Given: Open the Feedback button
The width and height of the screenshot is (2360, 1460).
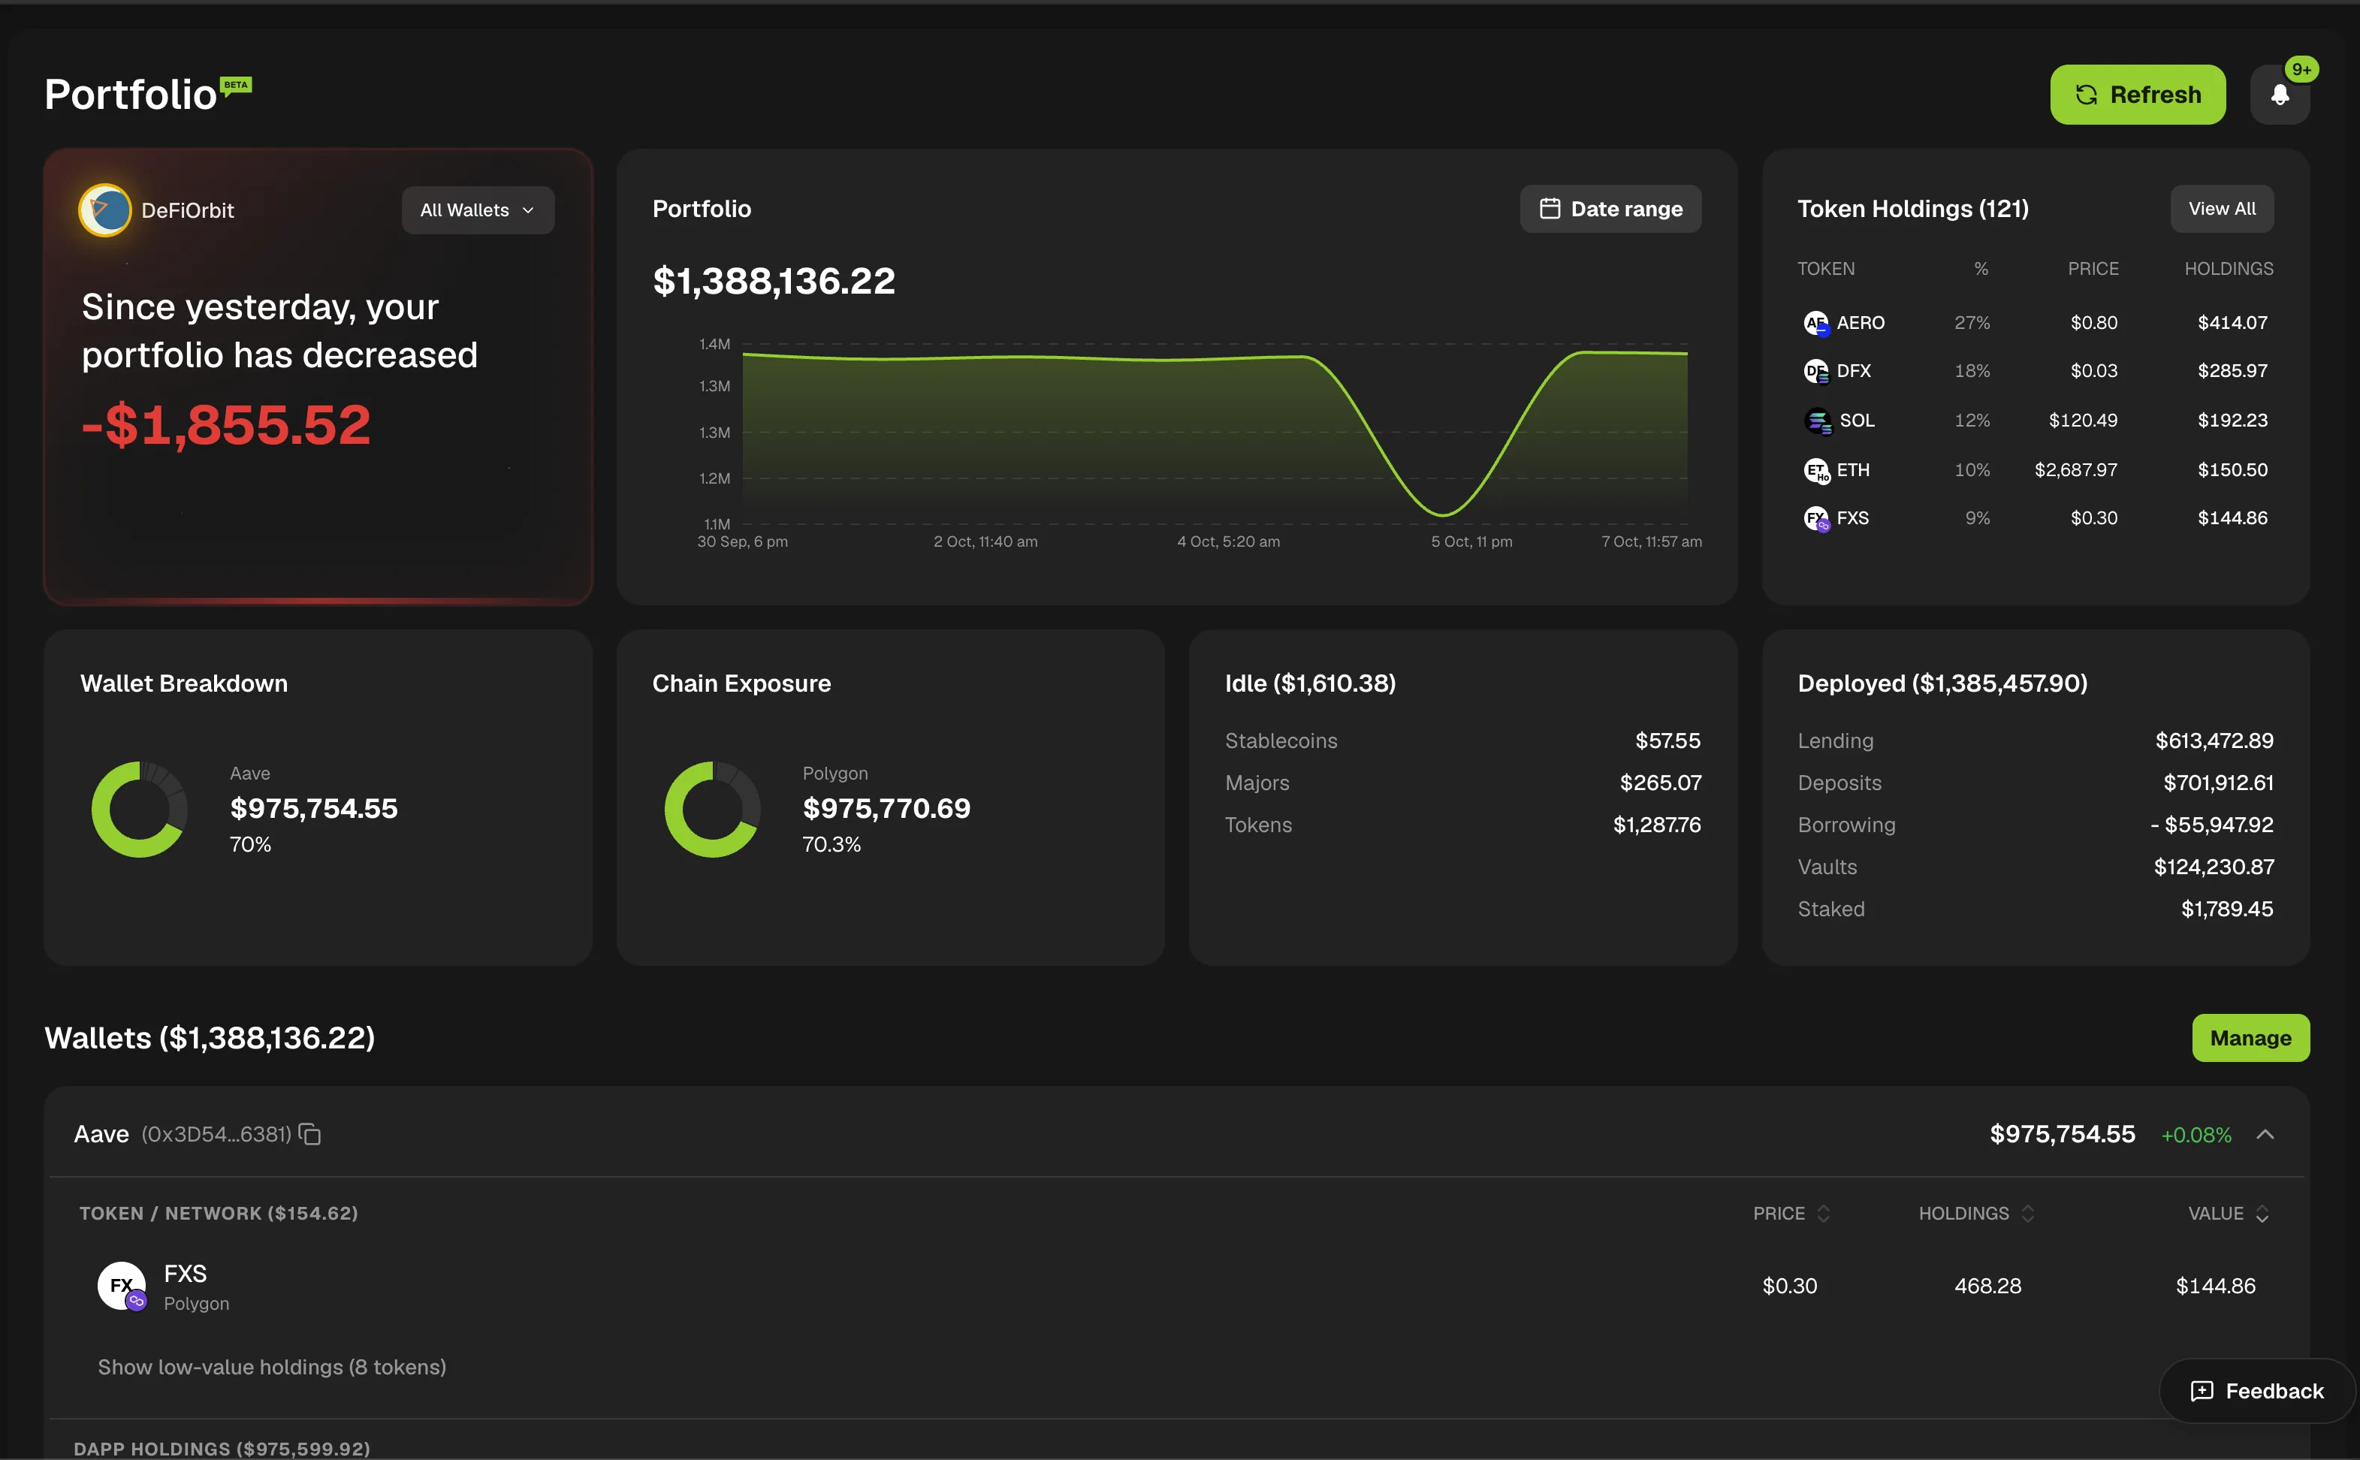Looking at the screenshot, I should click(x=2256, y=1390).
